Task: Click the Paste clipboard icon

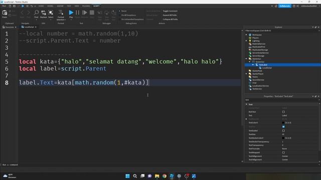Action: pyautogui.click(x=5, y=13)
